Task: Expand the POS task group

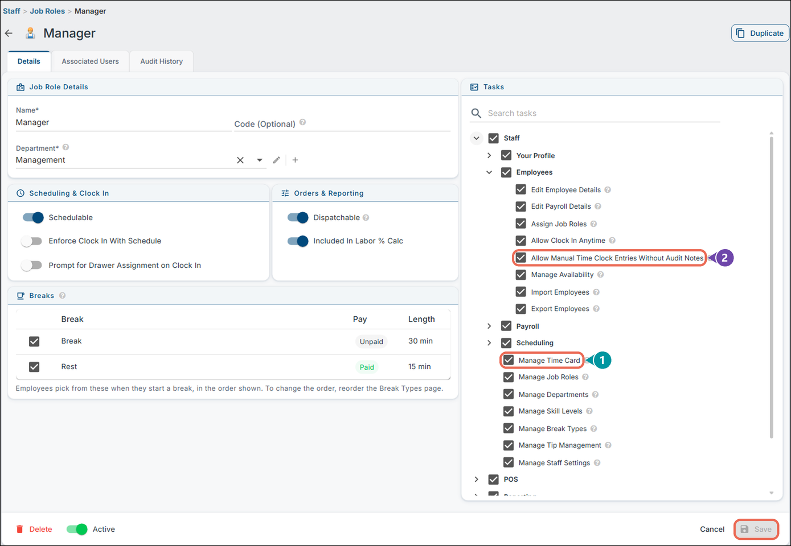Action: [477, 479]
